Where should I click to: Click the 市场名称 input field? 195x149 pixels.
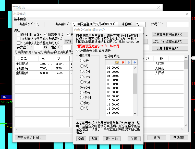(x=95, y=24)
